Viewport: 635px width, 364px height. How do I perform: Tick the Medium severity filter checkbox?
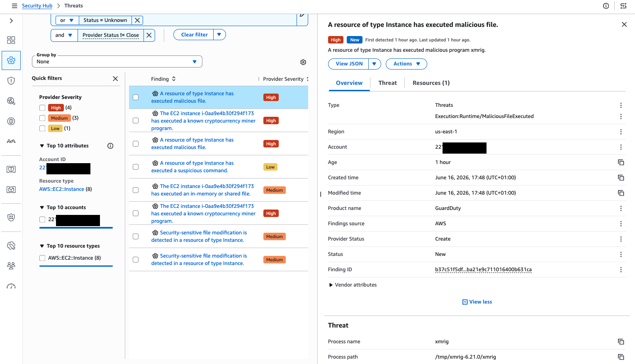point(42,118)
